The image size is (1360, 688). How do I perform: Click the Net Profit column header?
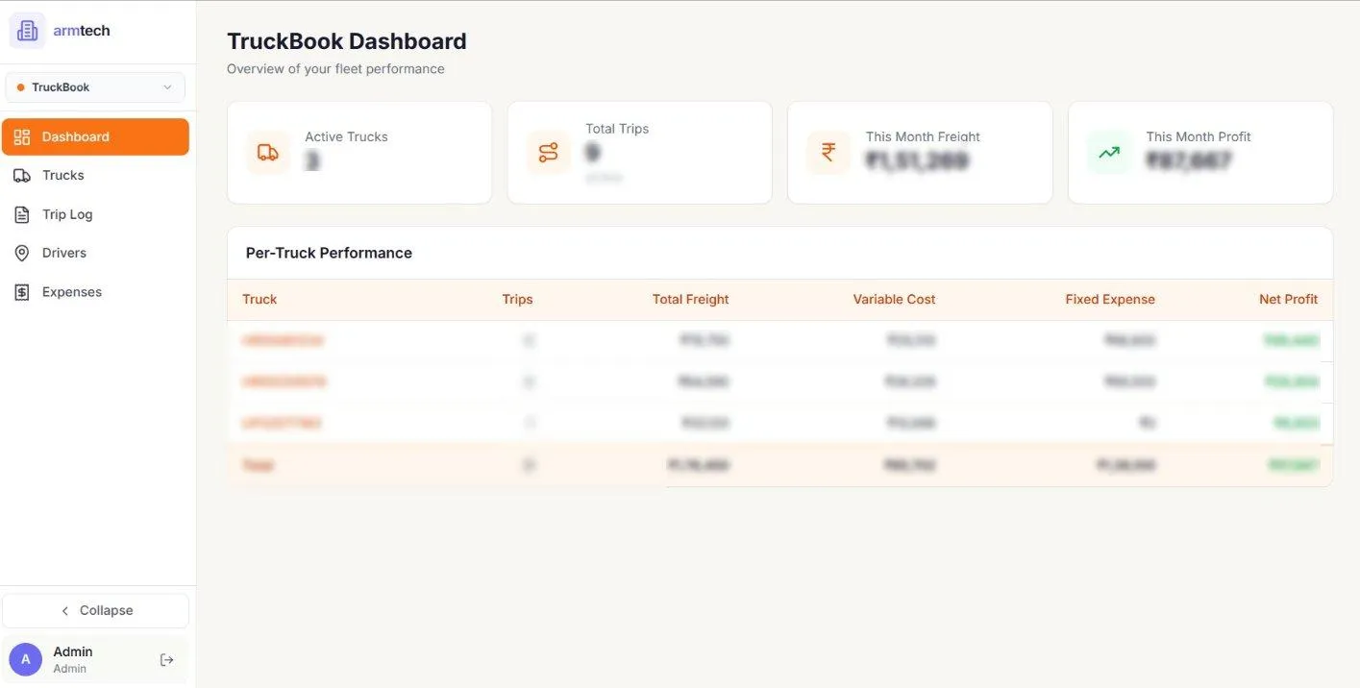coord(1288,299)
